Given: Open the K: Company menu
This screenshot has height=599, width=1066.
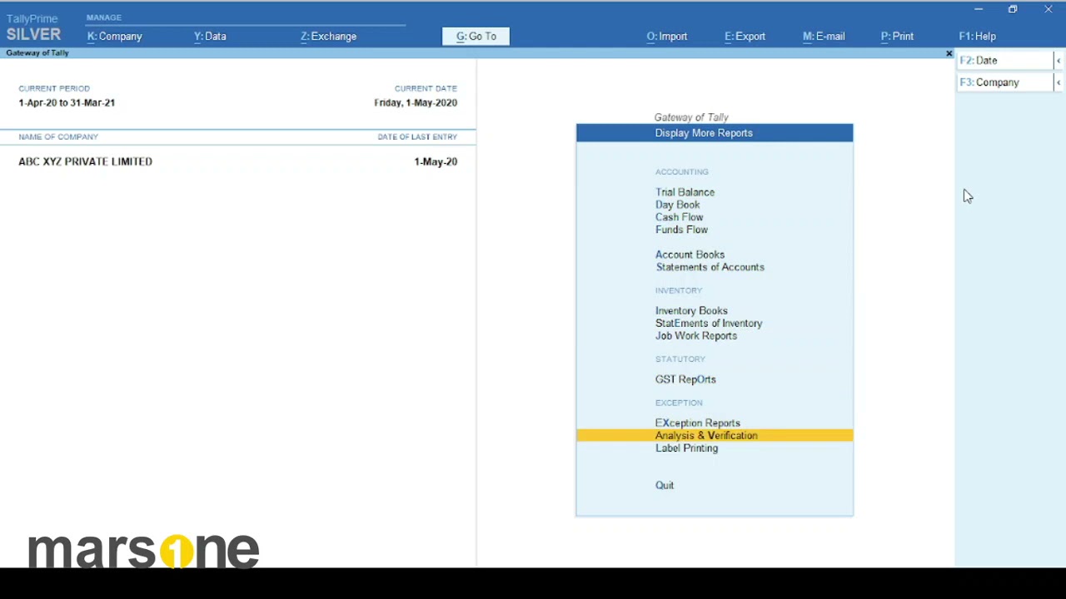Looking at the screenshot, I should (x=115, y=37).
